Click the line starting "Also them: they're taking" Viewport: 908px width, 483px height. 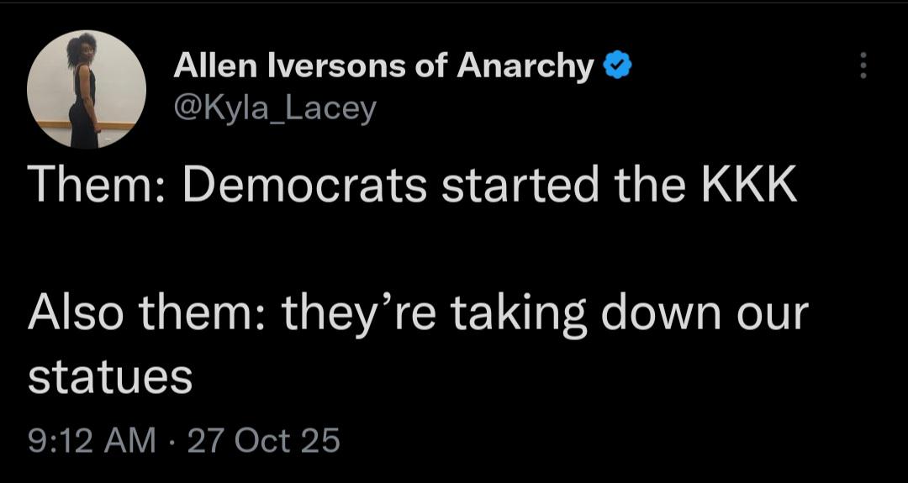coord(418,313)
